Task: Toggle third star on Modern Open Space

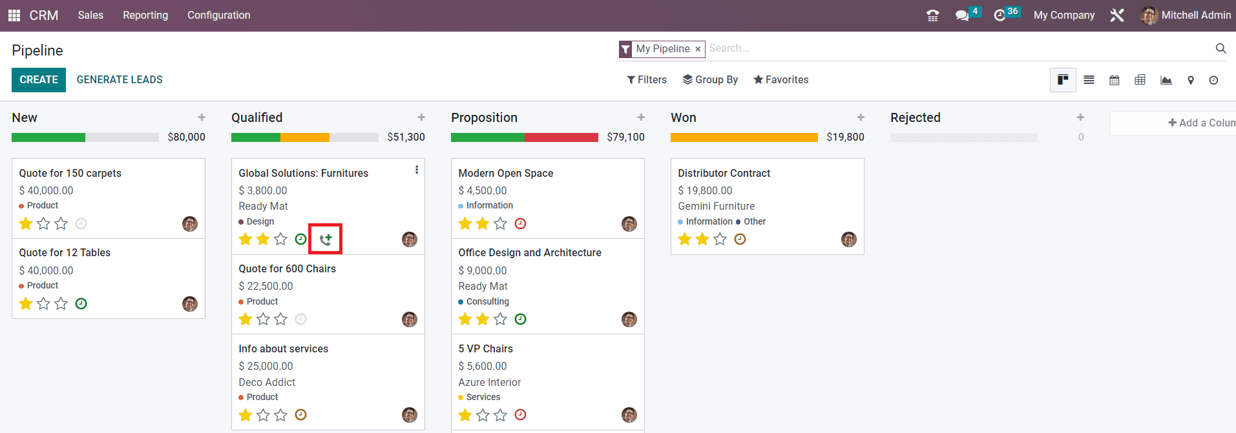Action: (x=500, y=224)
